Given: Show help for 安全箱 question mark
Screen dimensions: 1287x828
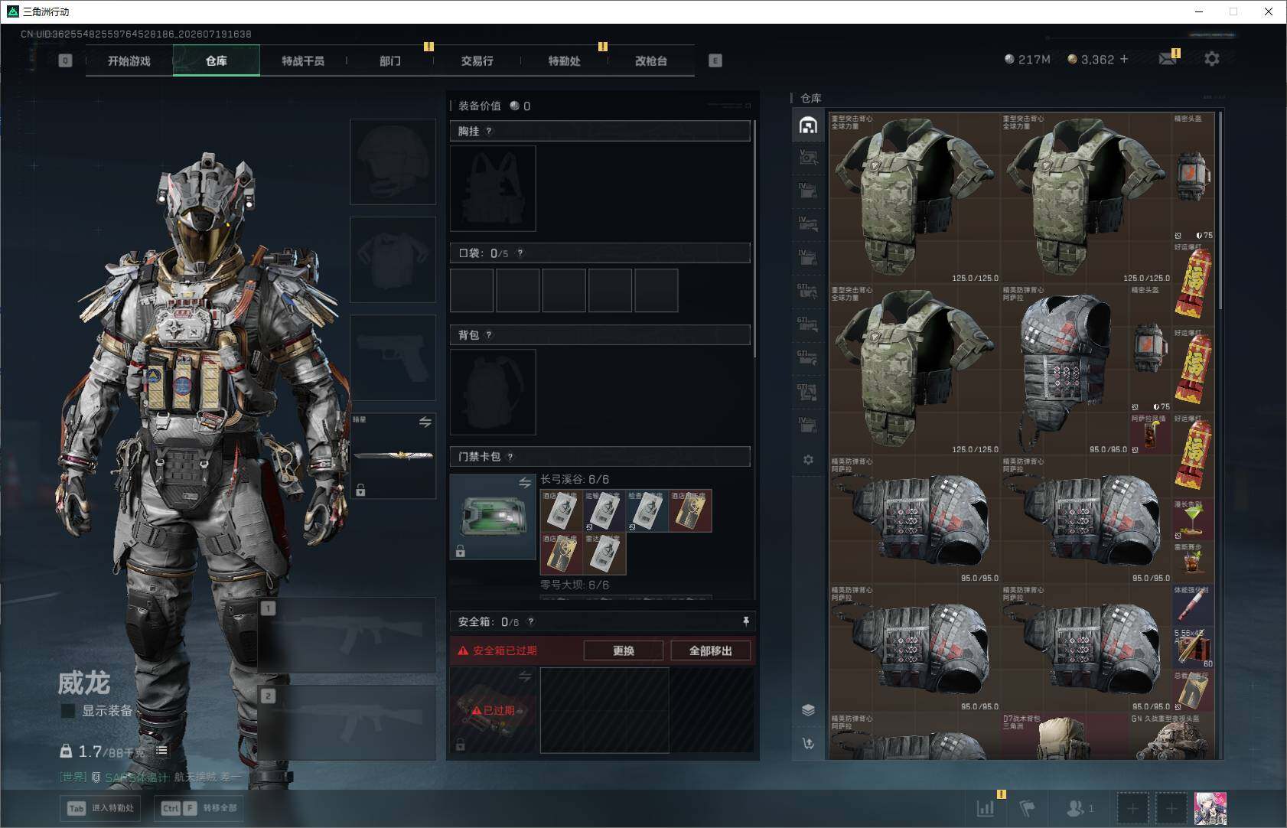Looking at the screenshot, I should [x=531, y=621].
